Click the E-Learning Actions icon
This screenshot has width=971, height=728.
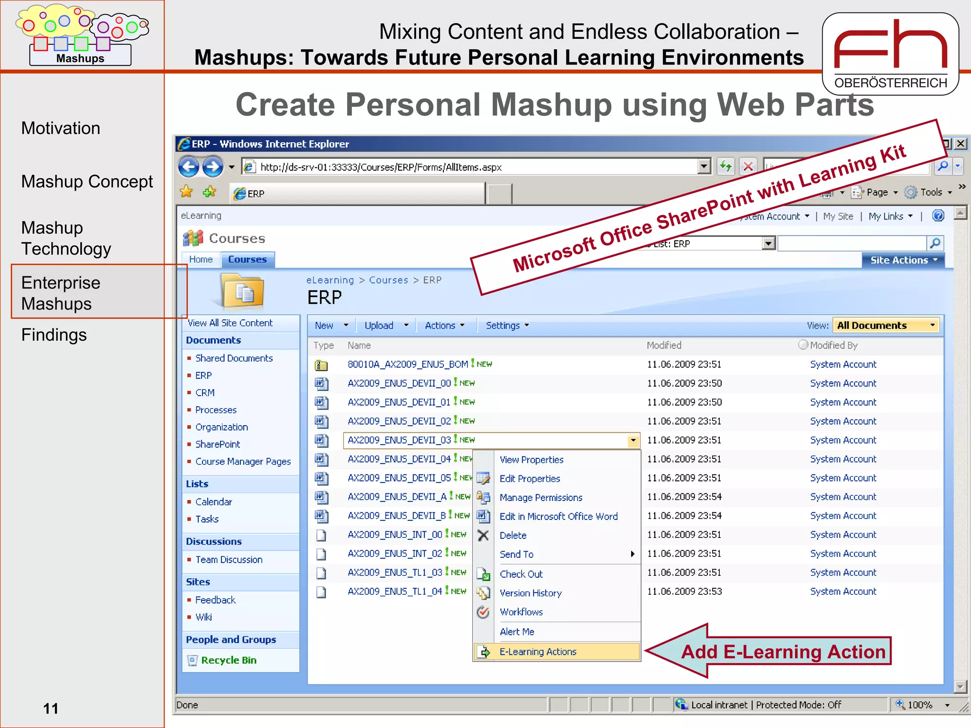point(483,652)
